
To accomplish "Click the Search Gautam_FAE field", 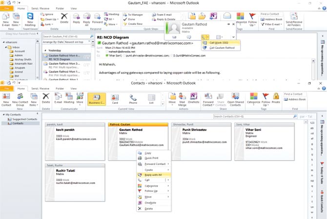I will 68,36.
